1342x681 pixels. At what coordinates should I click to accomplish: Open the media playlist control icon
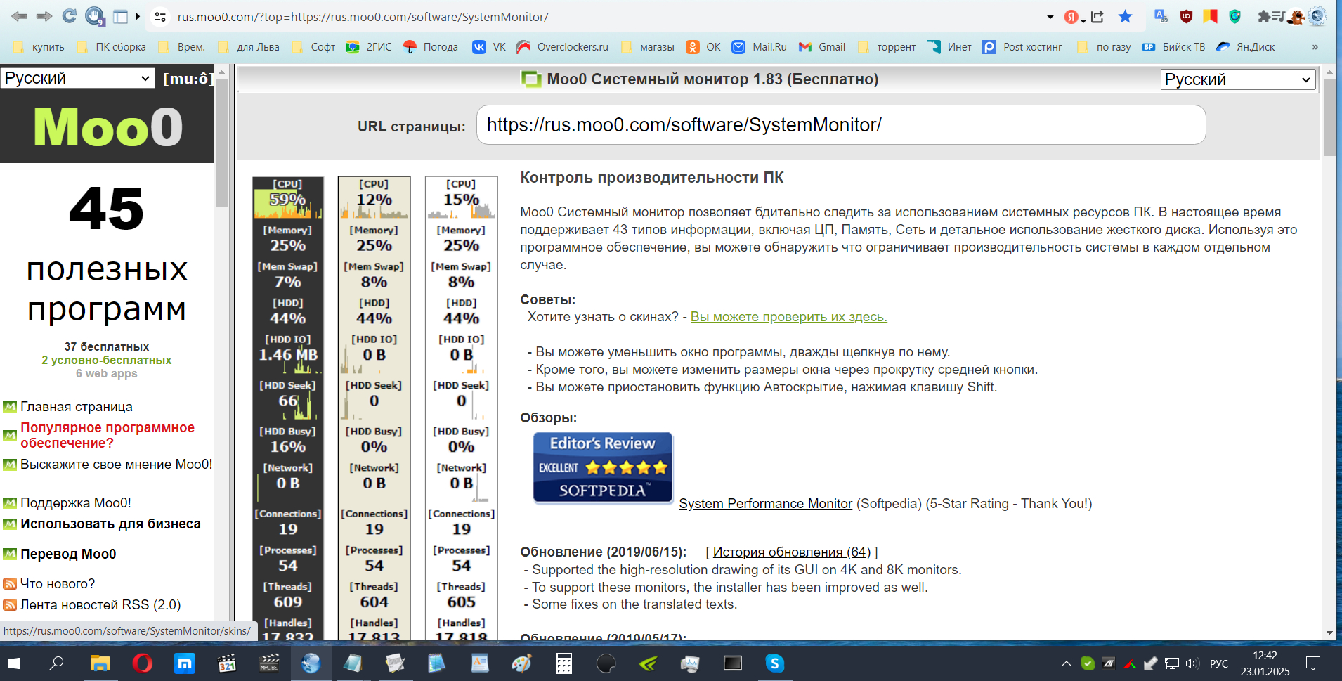pyautogui.click(x=1279, y=16)
